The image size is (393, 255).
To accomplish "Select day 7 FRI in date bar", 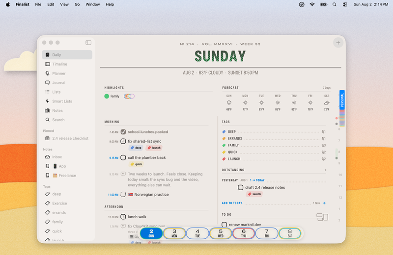I will coord(266,233).
